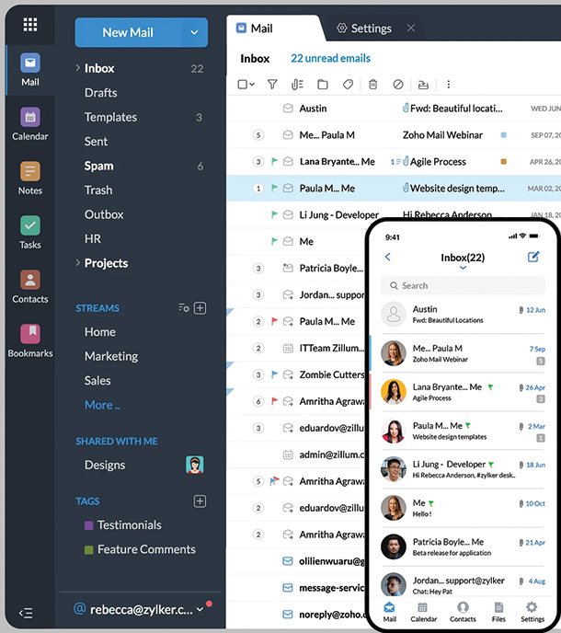Open the Designs shared folder
The image size is (561, 633).
pyautogui.click(x=105, y=465)
